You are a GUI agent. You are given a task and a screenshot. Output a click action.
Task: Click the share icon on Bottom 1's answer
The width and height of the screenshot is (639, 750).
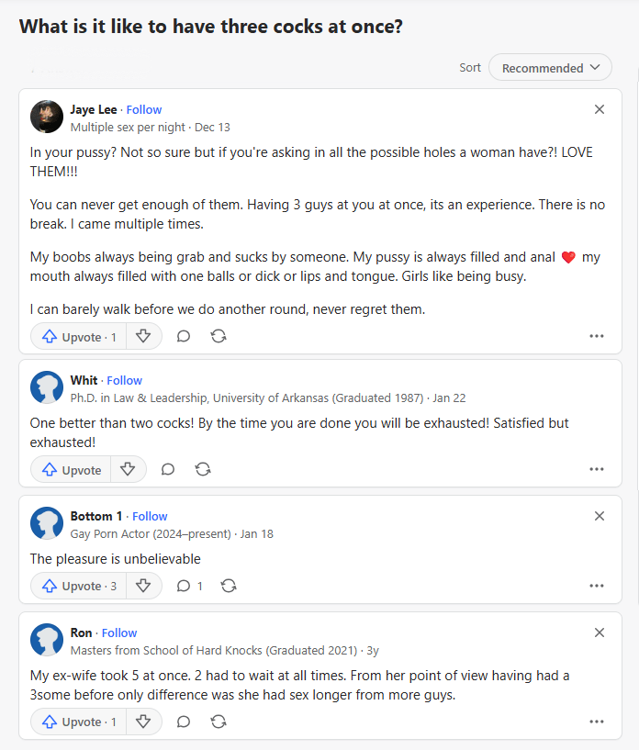tap(230, 586)
